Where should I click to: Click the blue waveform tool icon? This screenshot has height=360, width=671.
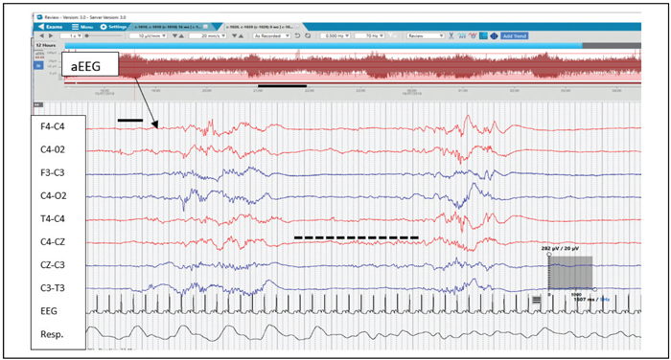pos(462,36)
